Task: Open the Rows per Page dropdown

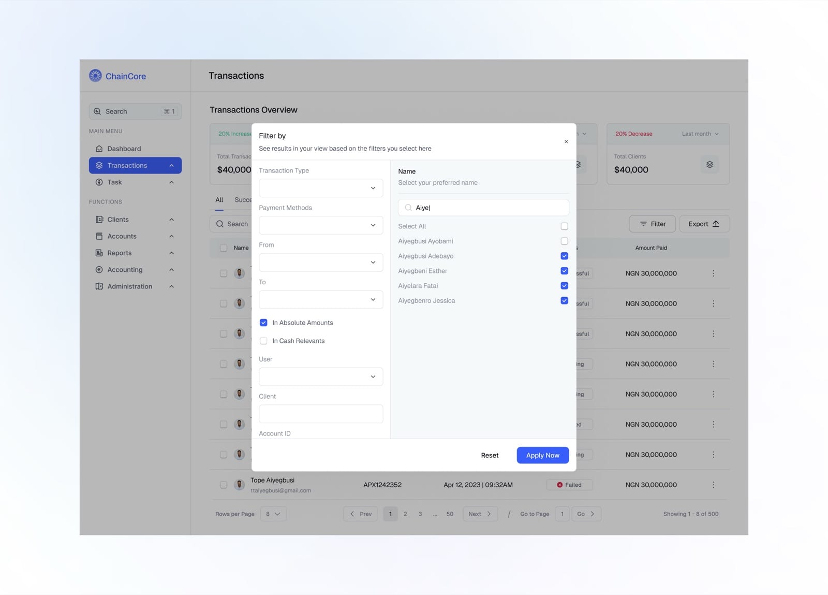Action: coord(273,514)
